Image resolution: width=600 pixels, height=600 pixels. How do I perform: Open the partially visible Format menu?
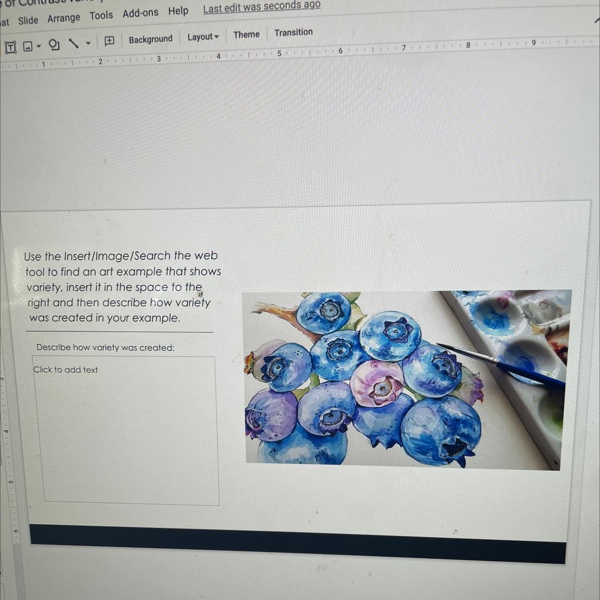[4, 22]
